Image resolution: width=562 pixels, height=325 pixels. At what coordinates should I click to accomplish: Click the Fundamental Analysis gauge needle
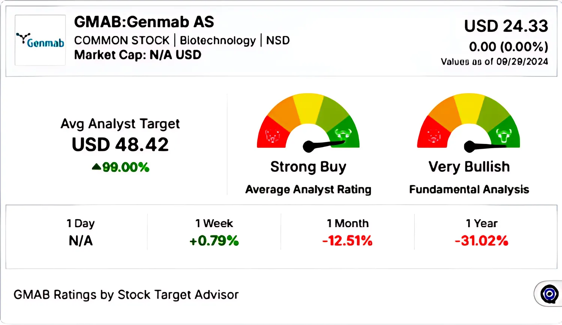[x=485, y=146]
